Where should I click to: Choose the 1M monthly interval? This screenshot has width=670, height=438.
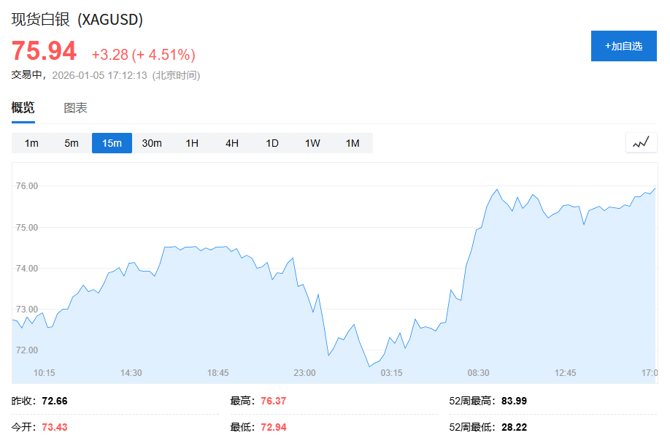tap(353, 143)
